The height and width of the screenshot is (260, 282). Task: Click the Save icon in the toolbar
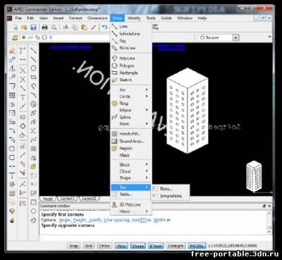coord(34,27)
